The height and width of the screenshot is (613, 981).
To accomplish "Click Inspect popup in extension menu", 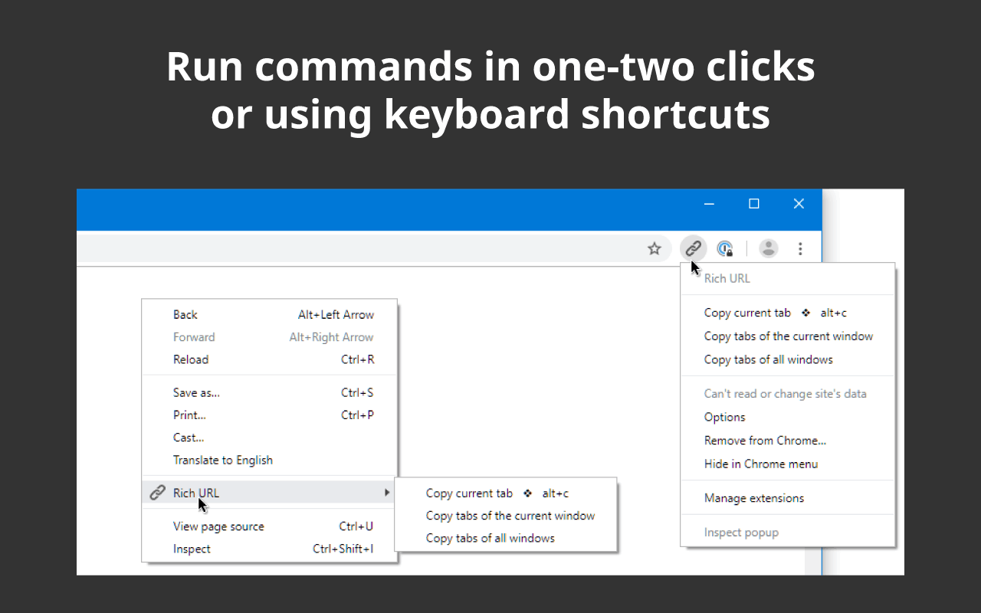I will [x=788, y=533].
